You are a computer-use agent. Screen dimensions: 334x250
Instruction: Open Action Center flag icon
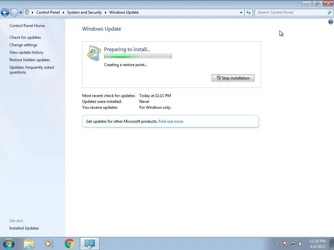(285, 244)
